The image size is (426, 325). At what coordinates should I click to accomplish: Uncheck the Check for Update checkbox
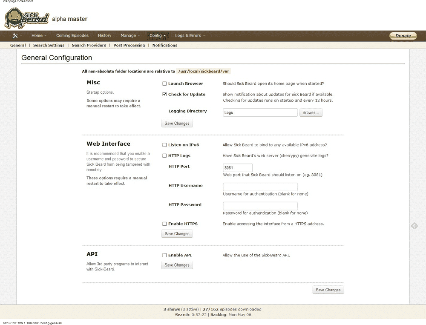pyautogui.click(x=164, y=94)
